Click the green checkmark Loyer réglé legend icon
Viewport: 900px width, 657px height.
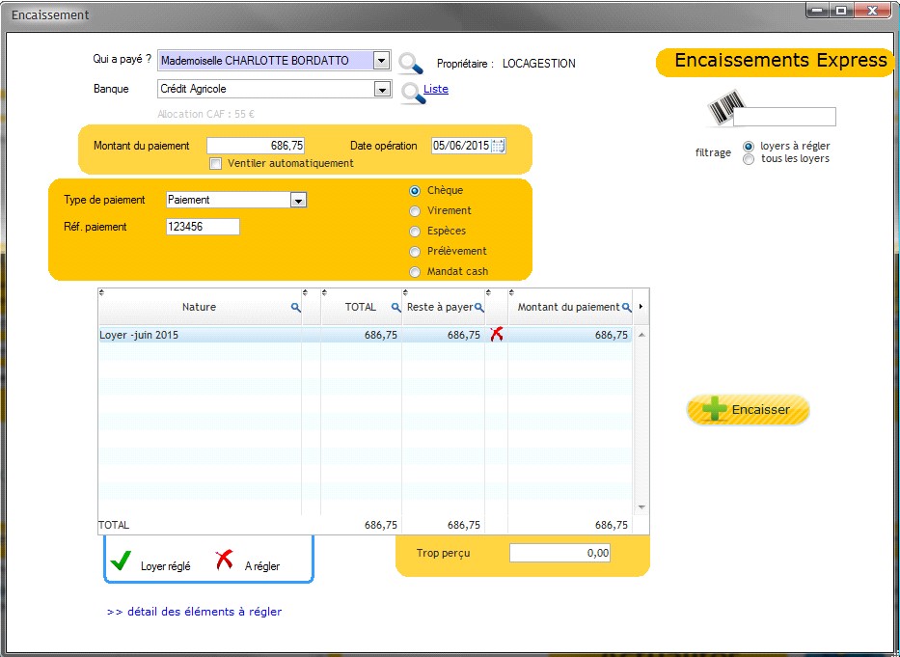tap(121, 561)
